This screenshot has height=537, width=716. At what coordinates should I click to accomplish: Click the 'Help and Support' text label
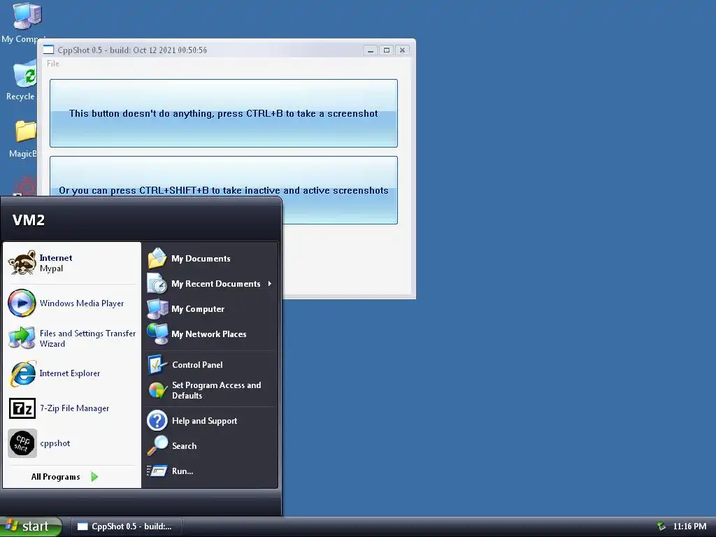(x=205, y=420)
